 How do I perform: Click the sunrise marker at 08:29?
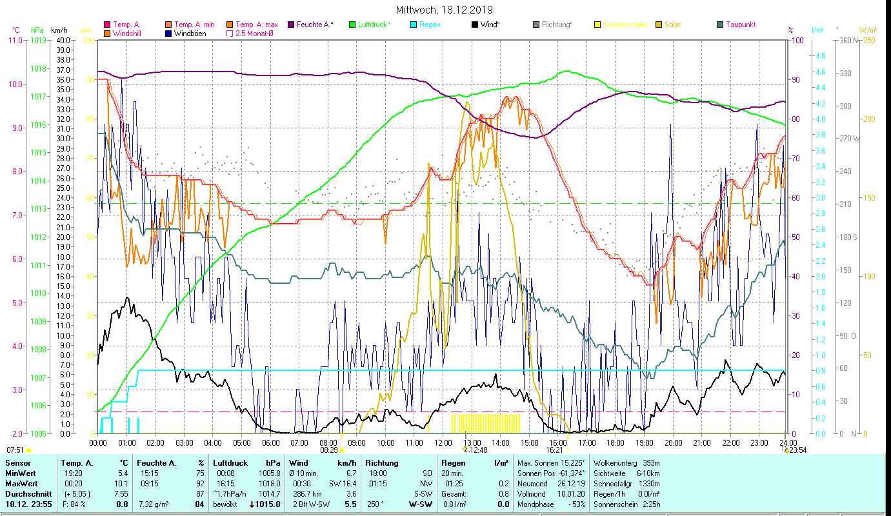[342, 450]
